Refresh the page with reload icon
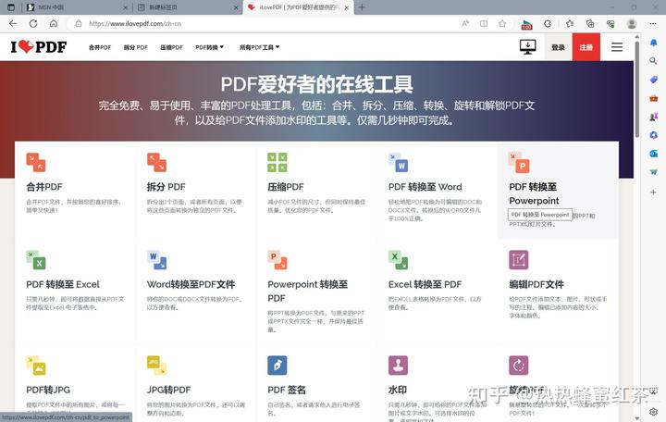666x422 pixels. click(33, 24)
